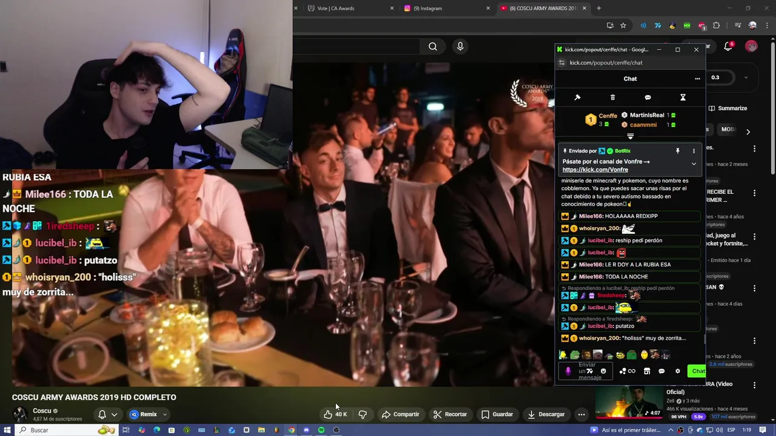Click the hourglass slow-mode icon in chat
Image resolution: width=776 pixels, height=436 pixels.
coord(683,97)
